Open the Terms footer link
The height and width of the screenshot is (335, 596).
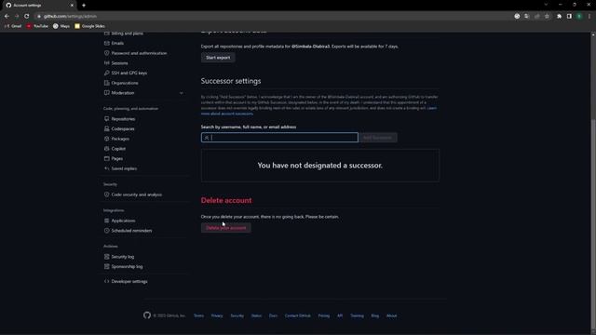point(198,315)
